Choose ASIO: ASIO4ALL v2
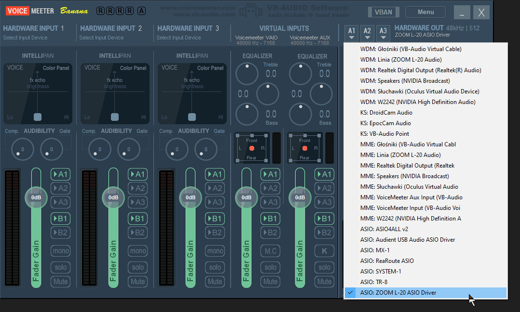Viewport: 520px width, 312px height. 425,229
